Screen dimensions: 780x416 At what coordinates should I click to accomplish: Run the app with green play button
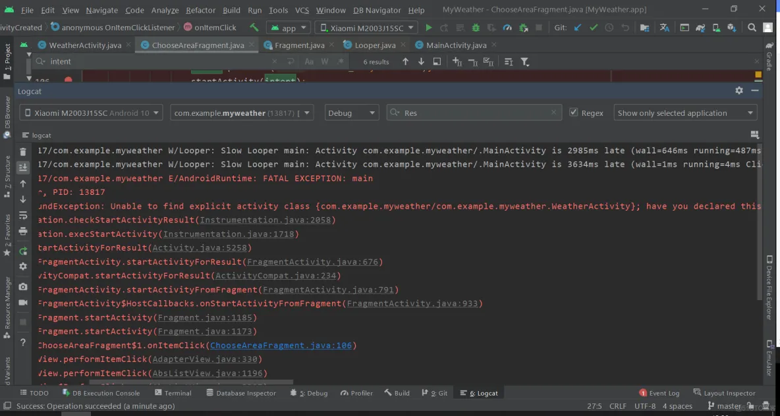click(429, 28)
